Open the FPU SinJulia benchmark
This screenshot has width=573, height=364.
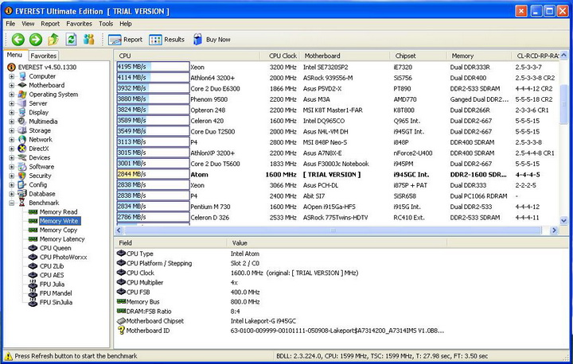point(56,302)
